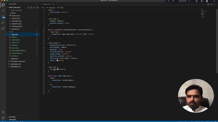Select App.css in the file tree
This screenshot has width=218, height=122.
23,35
